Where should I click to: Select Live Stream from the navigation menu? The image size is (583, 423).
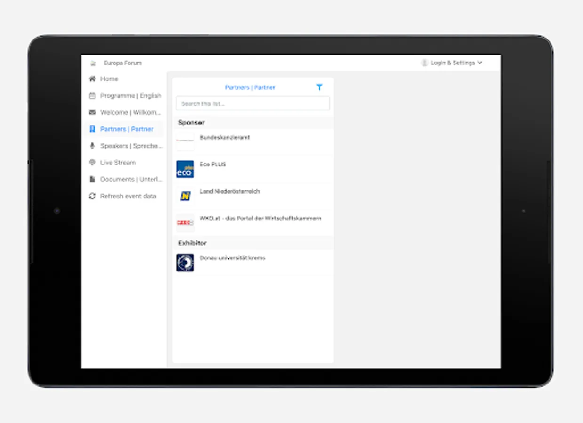click(117, 162)
